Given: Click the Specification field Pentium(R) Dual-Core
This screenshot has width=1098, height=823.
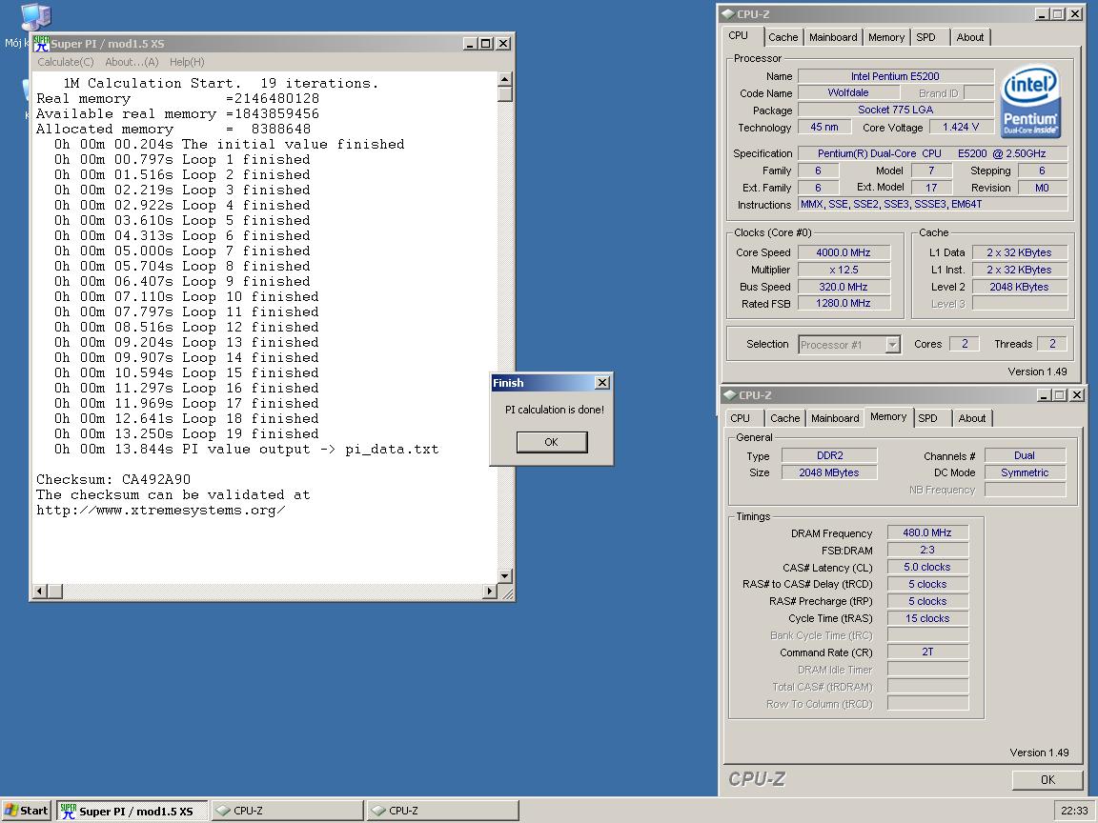Looking at the screenshot, I should (932, 153).
